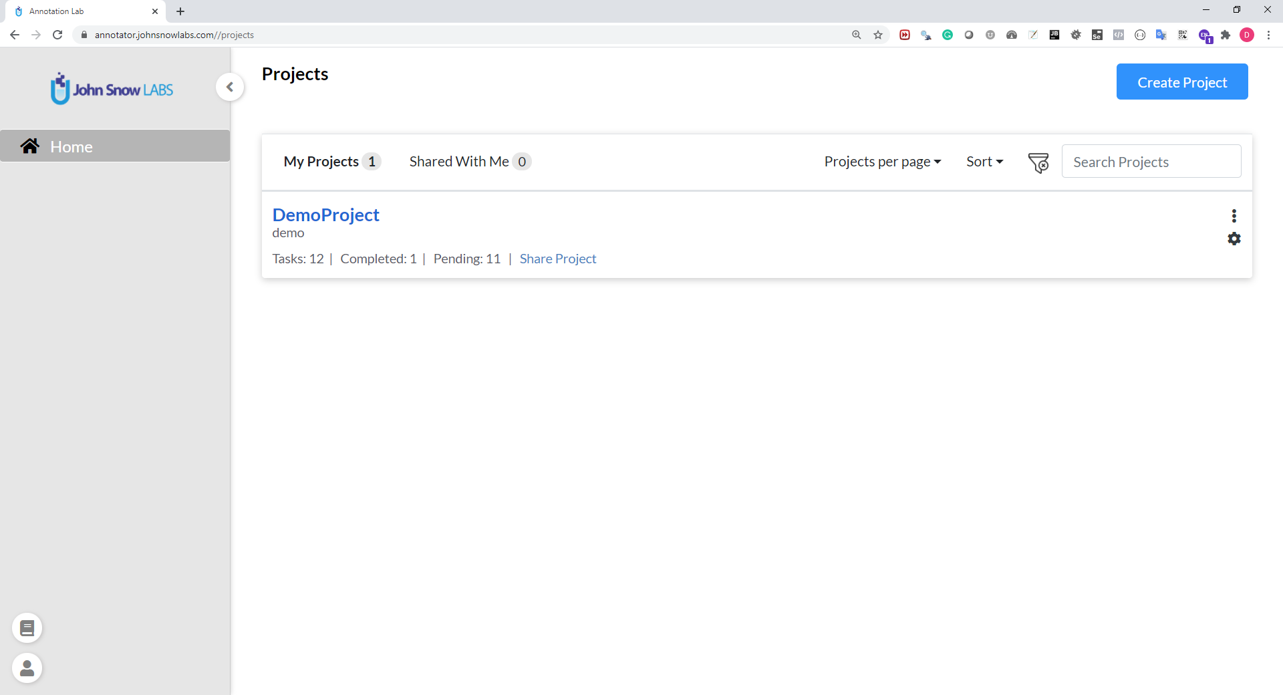Open the Sort dropdown
1283x695 pixels.
[984, 162]
